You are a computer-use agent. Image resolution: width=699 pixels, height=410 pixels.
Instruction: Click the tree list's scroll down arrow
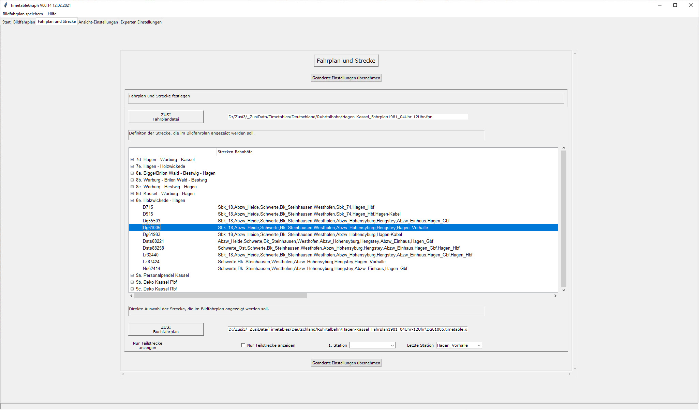click(564, 290)
